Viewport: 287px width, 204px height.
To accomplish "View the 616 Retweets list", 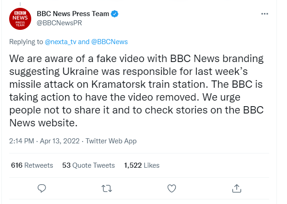I will pyautogui.click(x=32, y=165).
